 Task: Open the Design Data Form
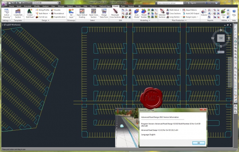pyautogui.click(x=104, y=13)
